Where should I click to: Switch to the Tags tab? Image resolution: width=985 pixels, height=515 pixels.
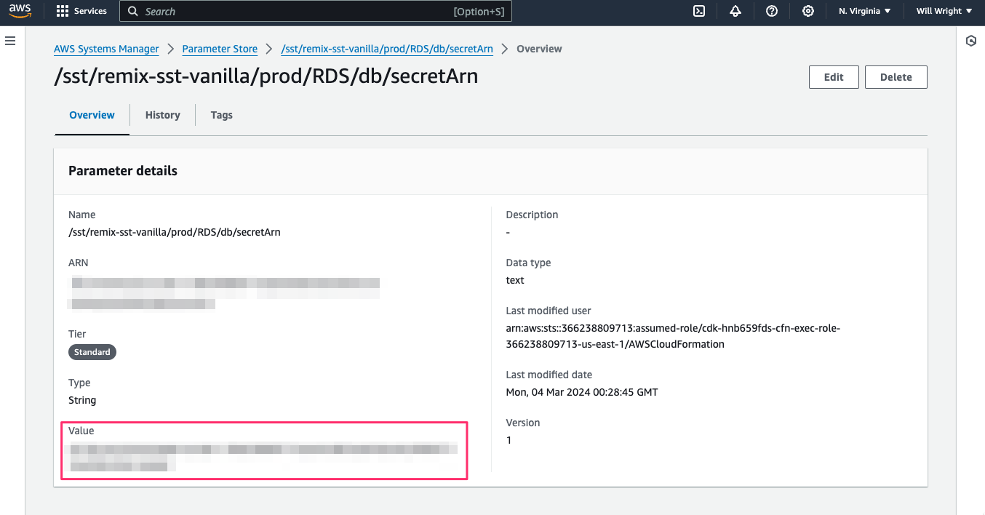point(221,115)
